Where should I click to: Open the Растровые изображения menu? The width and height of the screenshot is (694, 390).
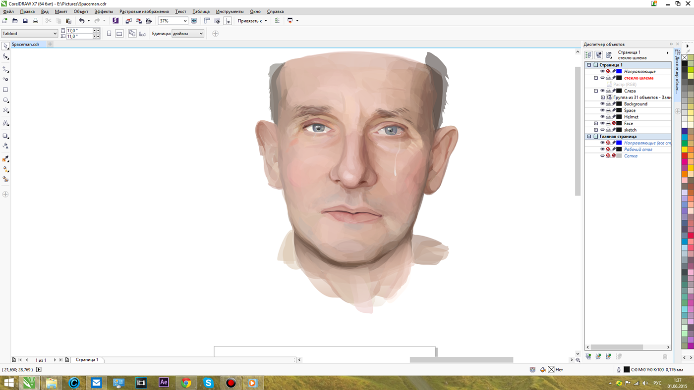click(x=144, y=11)
